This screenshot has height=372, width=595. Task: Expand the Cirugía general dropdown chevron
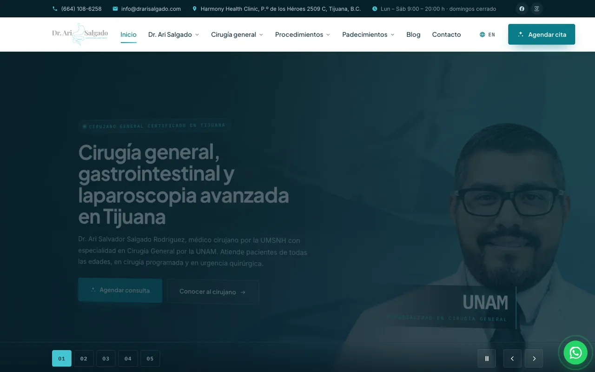(x=261, y=35)
